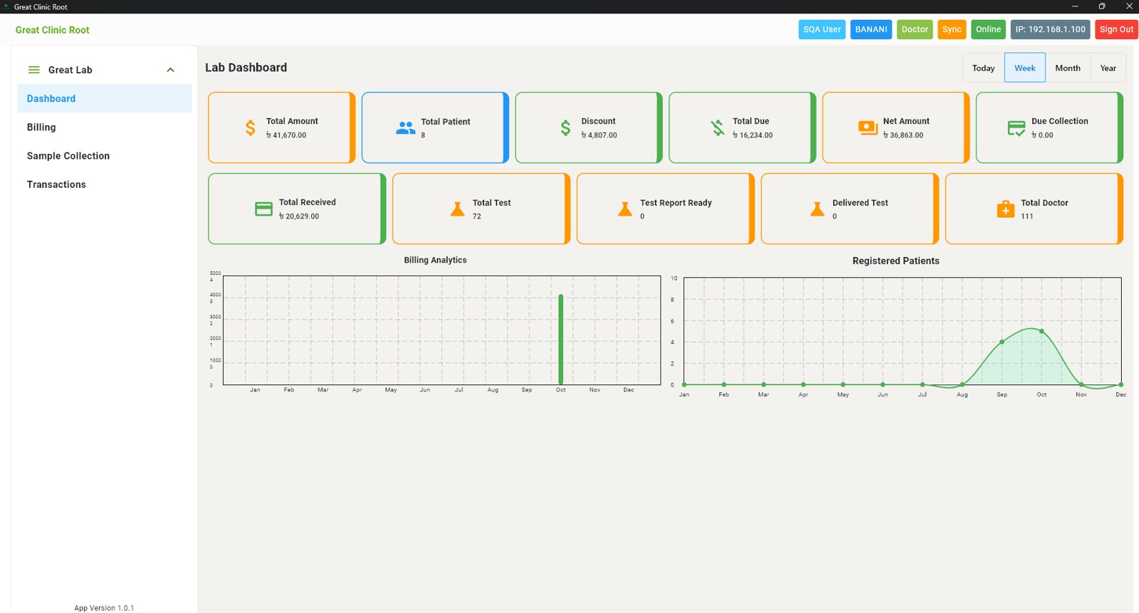Switch the dashboard range to Year

(x=1108, y=68)
